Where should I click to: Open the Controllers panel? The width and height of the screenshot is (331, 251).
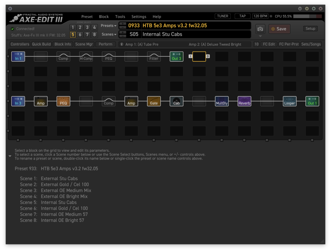20,44
